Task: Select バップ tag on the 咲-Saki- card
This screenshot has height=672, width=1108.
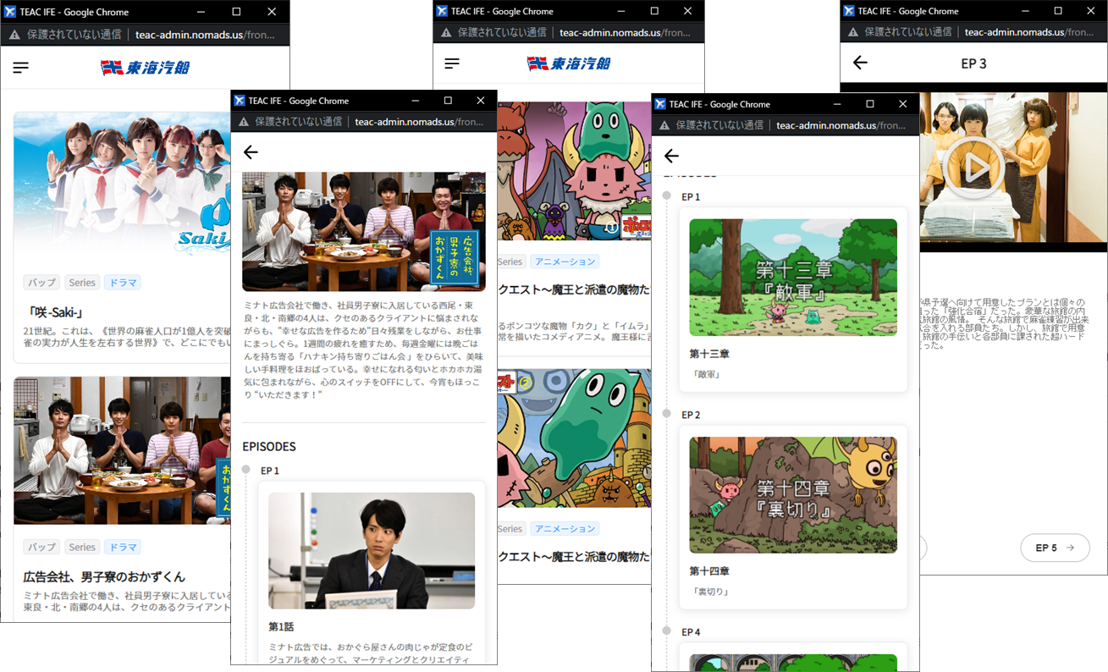Action: click(x=41, y=283)
